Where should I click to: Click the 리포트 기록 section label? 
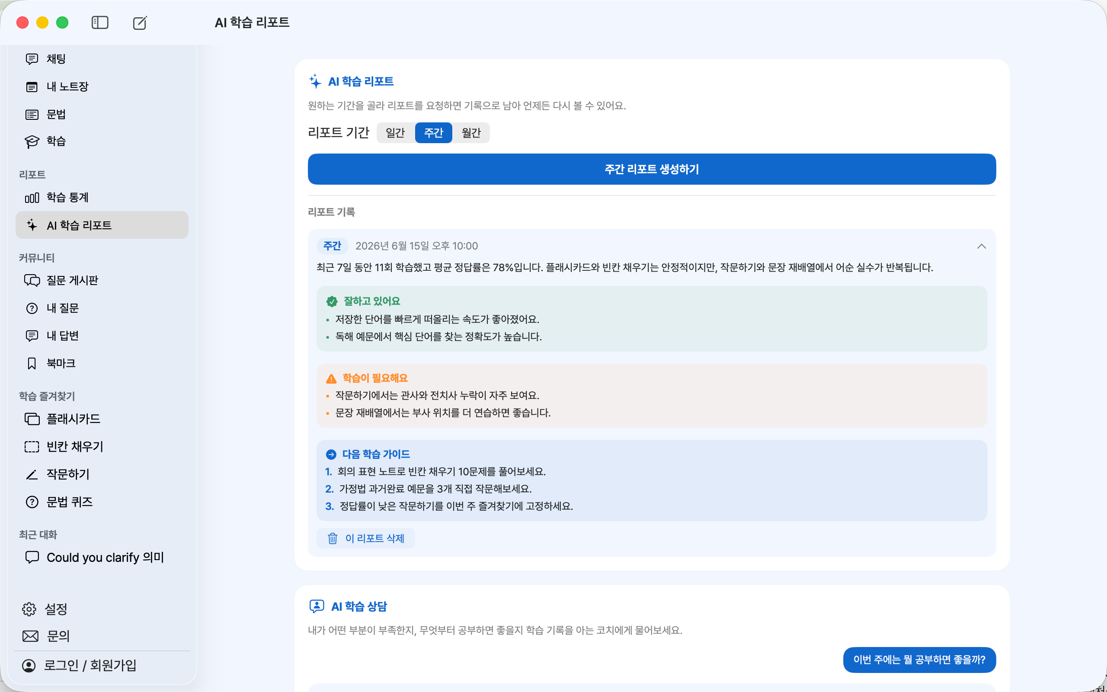(x=332, y=212)
